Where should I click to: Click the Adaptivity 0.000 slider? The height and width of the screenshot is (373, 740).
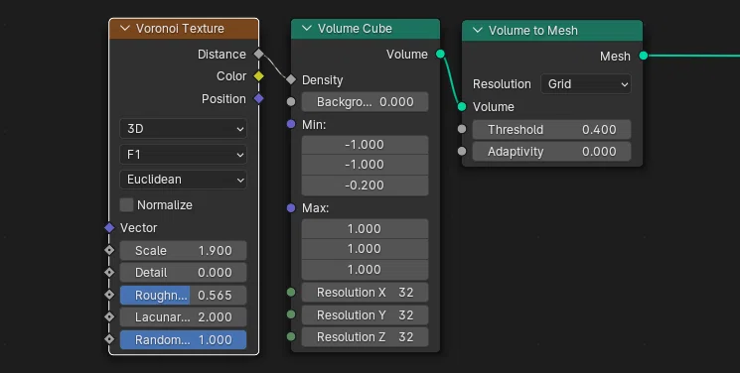click(551, 152)
